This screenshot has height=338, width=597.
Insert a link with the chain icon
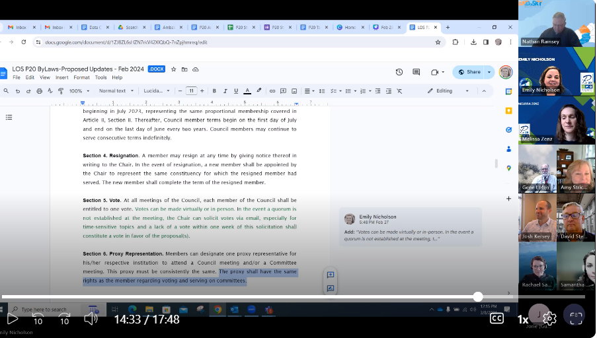(x=272, y=91)
